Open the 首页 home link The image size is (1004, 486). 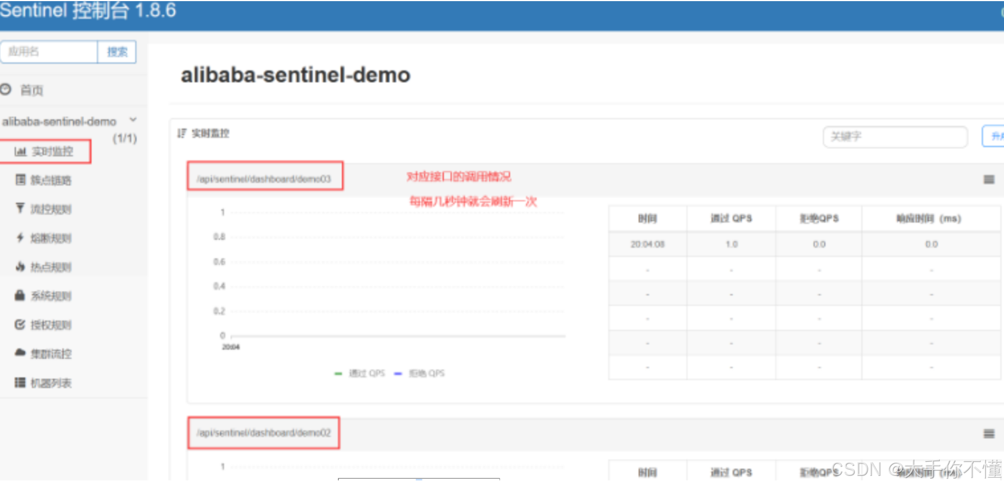pyautogui.click(x=32, y=90)
